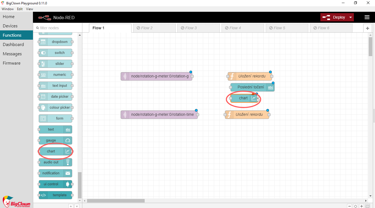Click the canvas horizontal scrollbar thumb
The width and height of the screenshot is (375, 208).
tap(116, 201)
